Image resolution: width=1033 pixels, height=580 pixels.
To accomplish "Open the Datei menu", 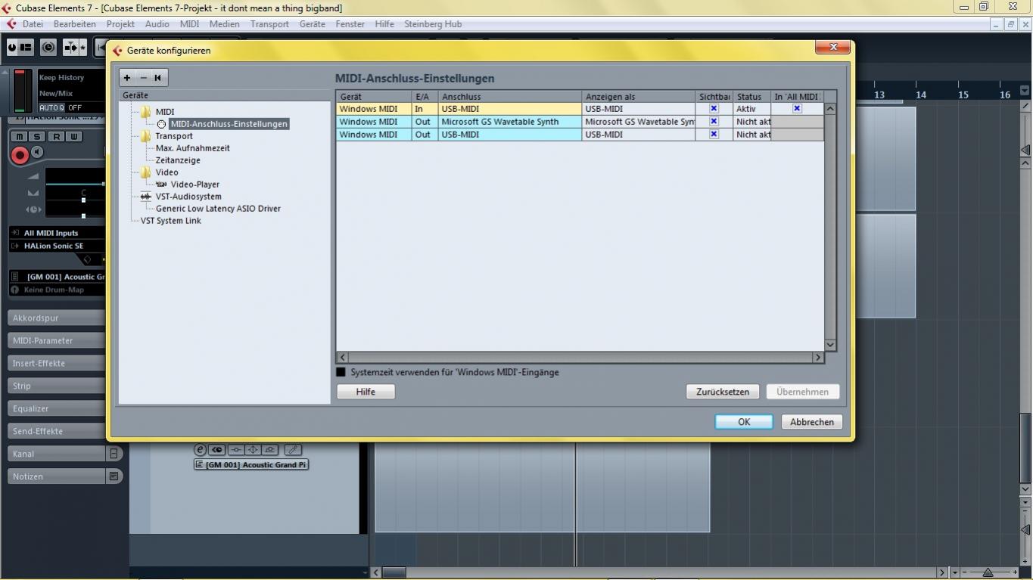I will (33, 24).
